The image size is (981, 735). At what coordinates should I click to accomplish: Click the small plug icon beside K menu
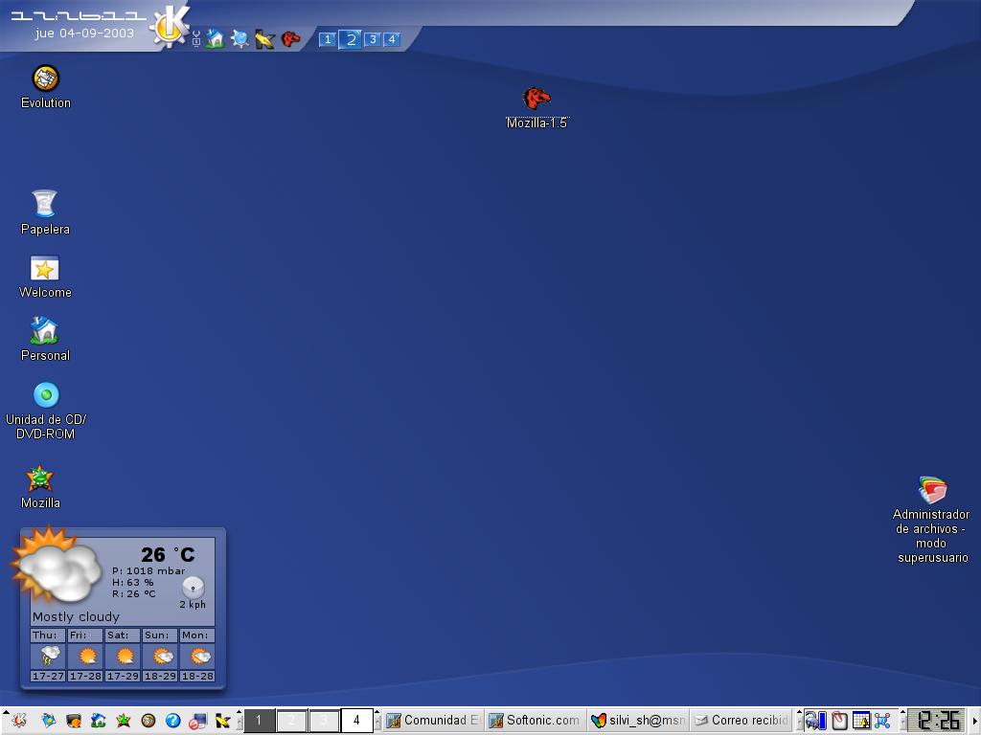tap(195, 38)
